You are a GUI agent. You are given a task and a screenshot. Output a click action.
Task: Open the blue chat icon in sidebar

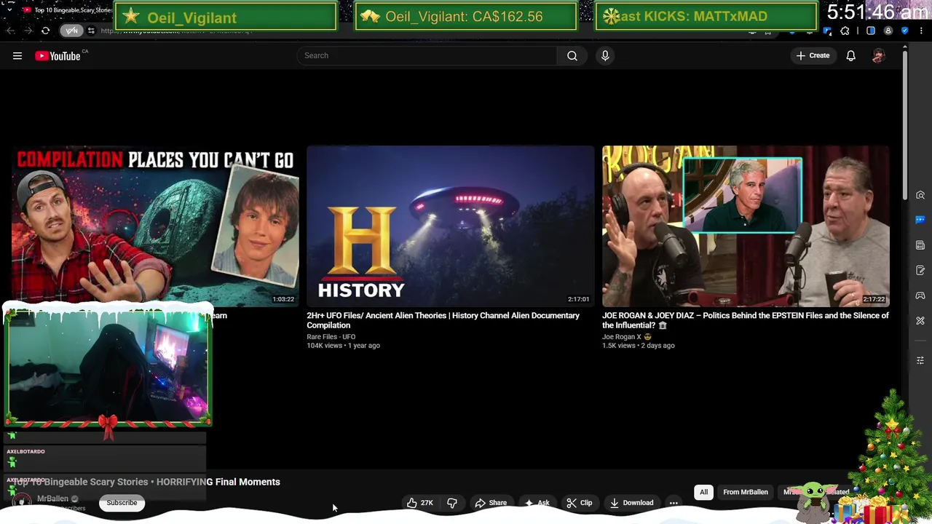click(x=920, y=220)
